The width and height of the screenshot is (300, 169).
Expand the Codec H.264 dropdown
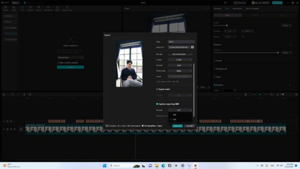(180, 60)
